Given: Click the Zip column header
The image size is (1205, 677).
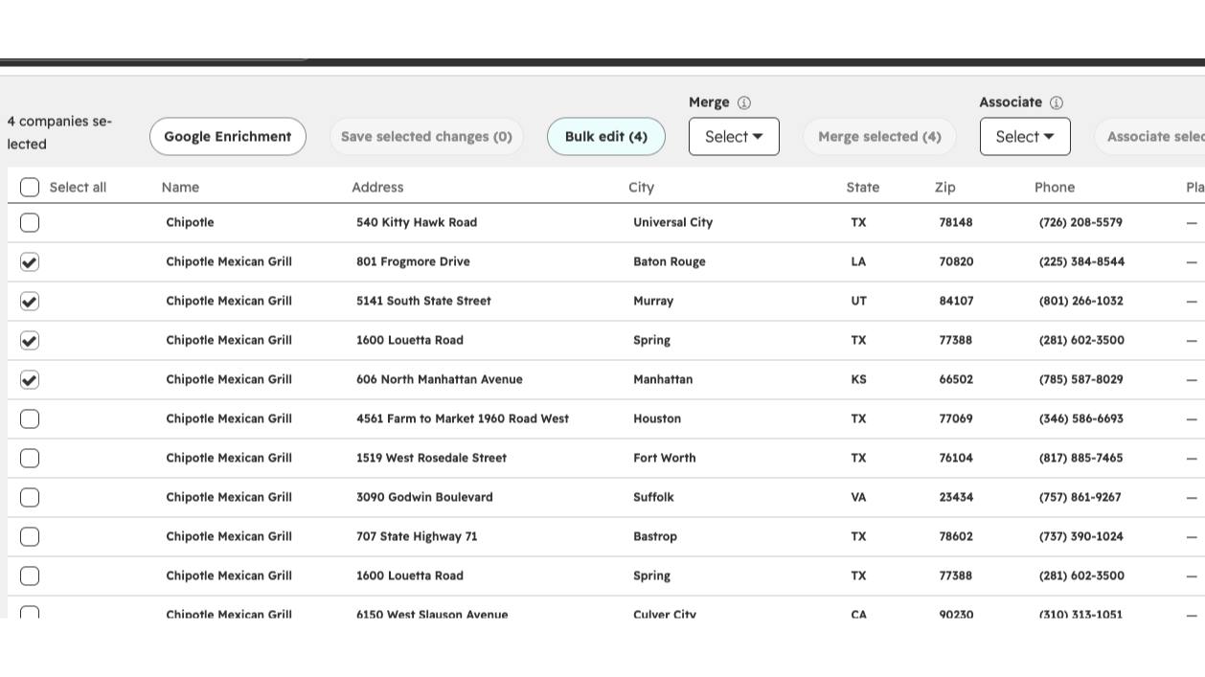Looking at the screenshot, I should (x=944, y=187).
